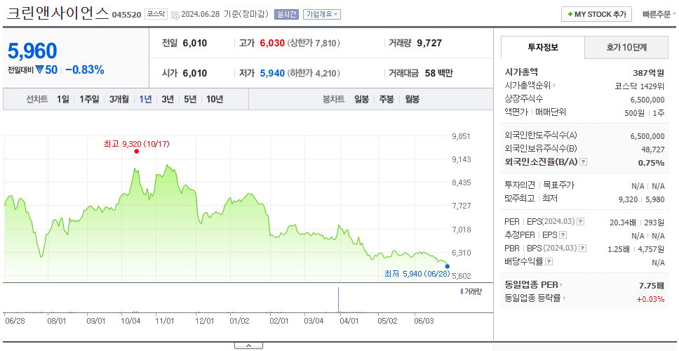679x351 pixels.
Task: Click the 시가총액 value 387억원
Action: pos(648,73)
